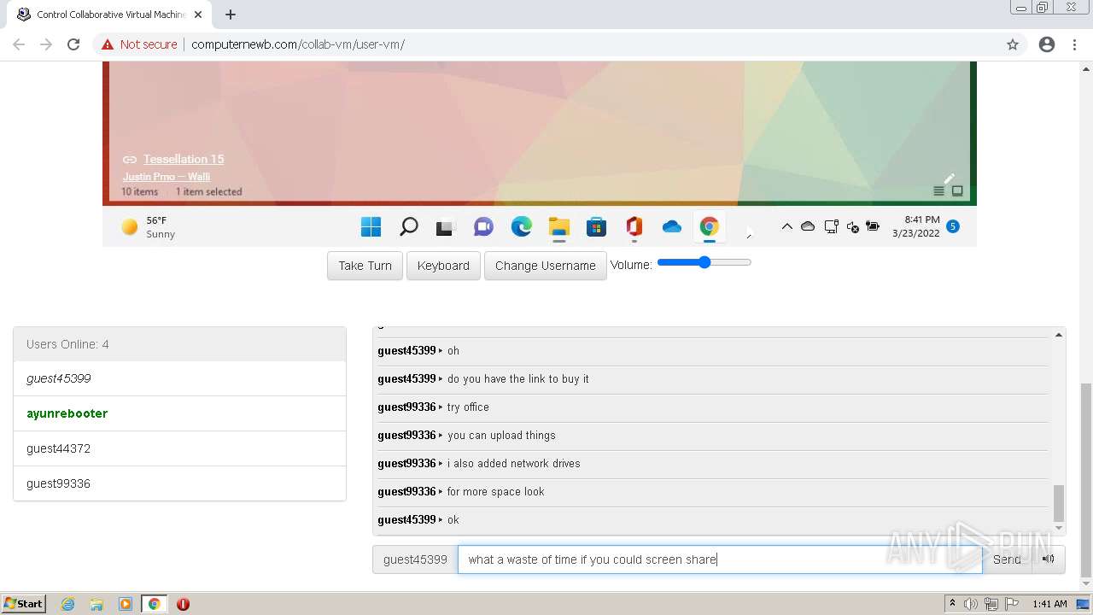This screenshot has height=615, width=1093.
Task: Open the notification badge showing 5
Action: [x=953, y=226]
